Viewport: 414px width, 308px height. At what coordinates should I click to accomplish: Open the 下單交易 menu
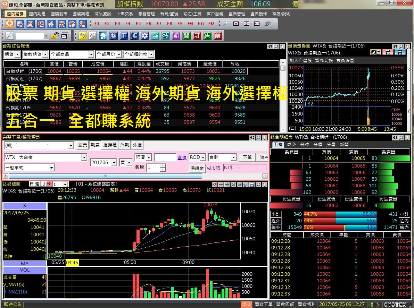(125, 14)
